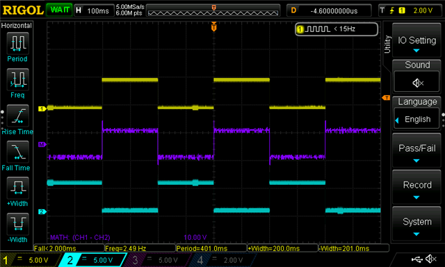Image resolution: width=445 pixels, height=267 pixels.
Task: Change the Language English option
Action: (x=416, y=119)
